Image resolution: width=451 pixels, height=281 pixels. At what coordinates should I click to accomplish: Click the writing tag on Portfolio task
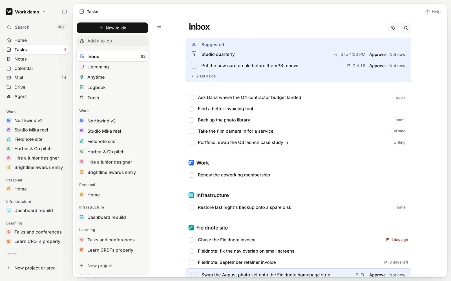399,142
